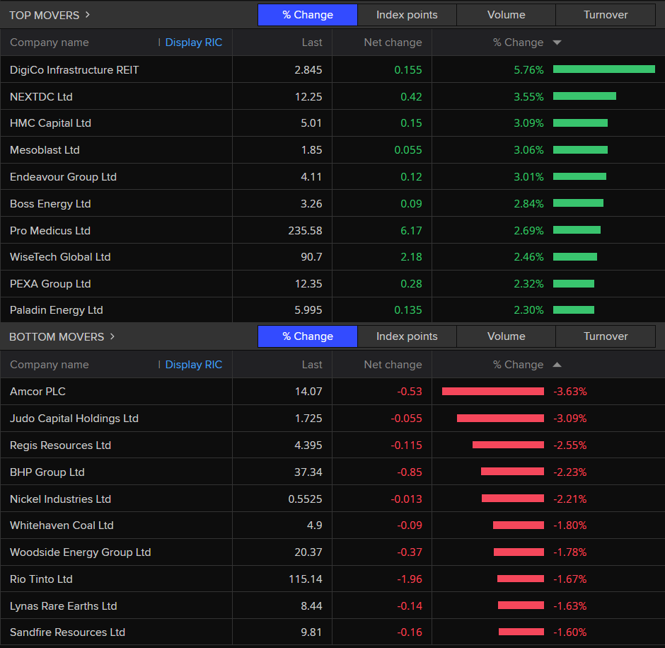Select PEXA Group Ltd company name
Screen dimensions: 665x648
pyautogui.click(x=50, y=284)
